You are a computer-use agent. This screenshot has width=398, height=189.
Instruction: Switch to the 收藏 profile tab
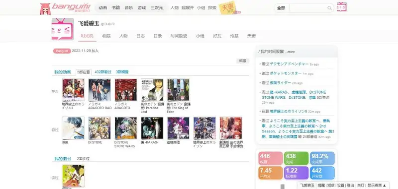106,36
